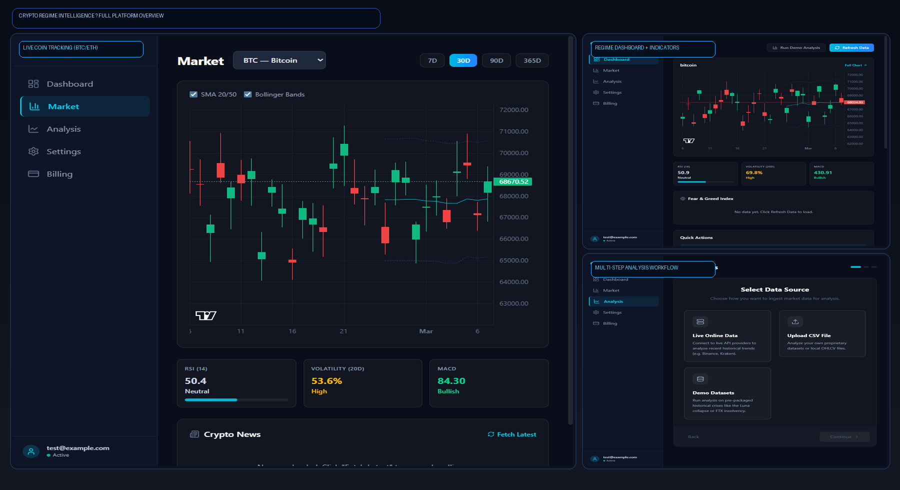Select the 7D timeframe tab

click(x=431, y=60)
